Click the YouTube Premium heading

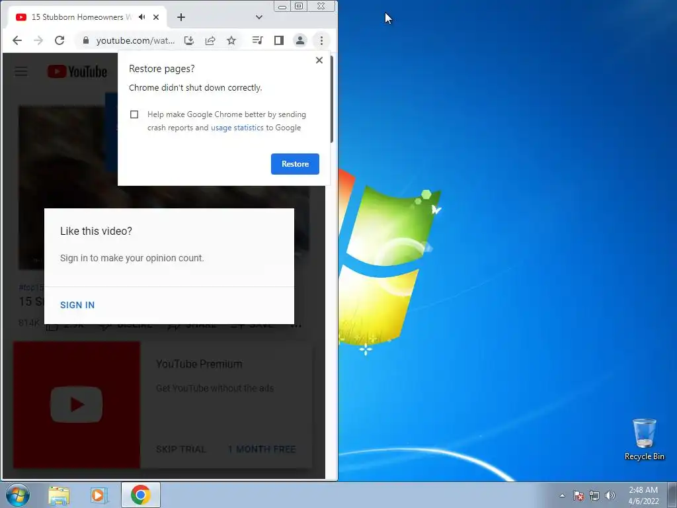click(x=199, y=364)
